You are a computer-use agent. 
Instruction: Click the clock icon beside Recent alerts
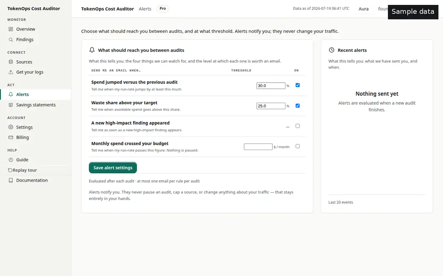(x=331, y=50)
